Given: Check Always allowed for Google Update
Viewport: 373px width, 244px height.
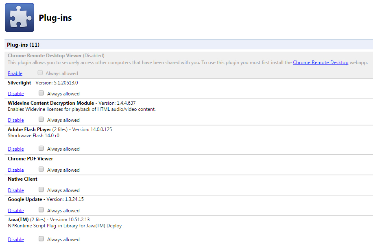Looking at the screenshot, I should pyautogui.click(x=41, y=209).
